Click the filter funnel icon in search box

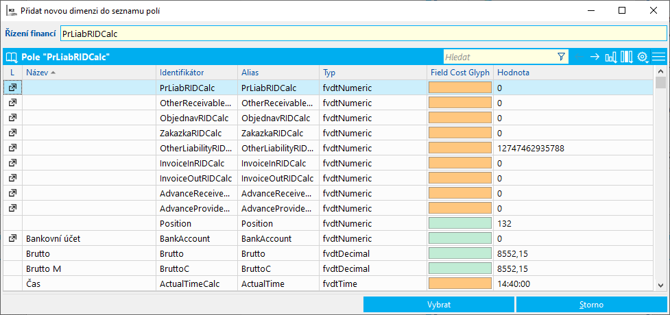(561, 57)
